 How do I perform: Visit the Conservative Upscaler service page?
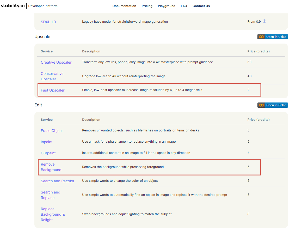[x=52, y=76]
